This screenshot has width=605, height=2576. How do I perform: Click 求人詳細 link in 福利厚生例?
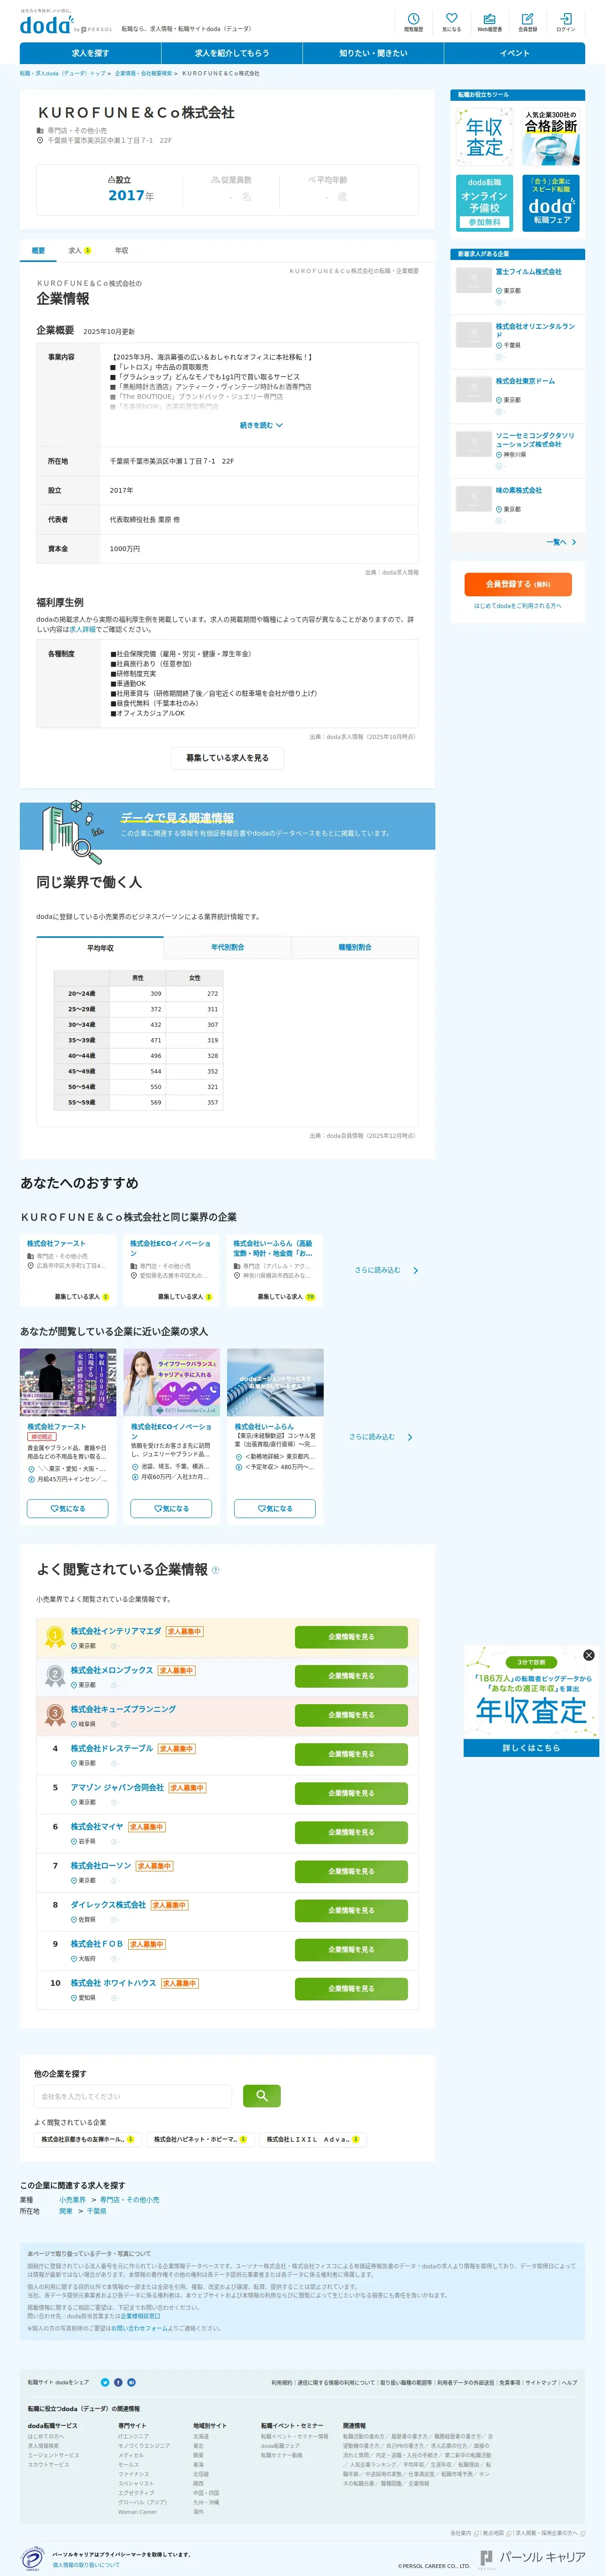83,629
